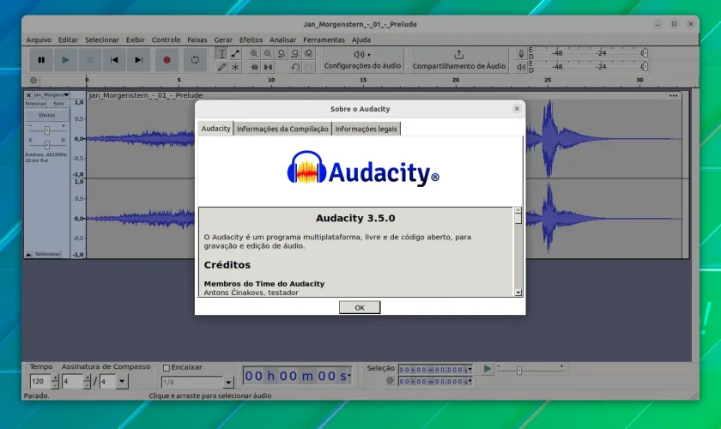Click Trim audio outside selection icon
This screenshot has height=429, width=721.
(254, 67)
